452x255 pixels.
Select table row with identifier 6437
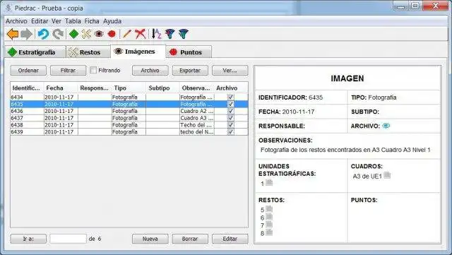click(x=129, y=118)
